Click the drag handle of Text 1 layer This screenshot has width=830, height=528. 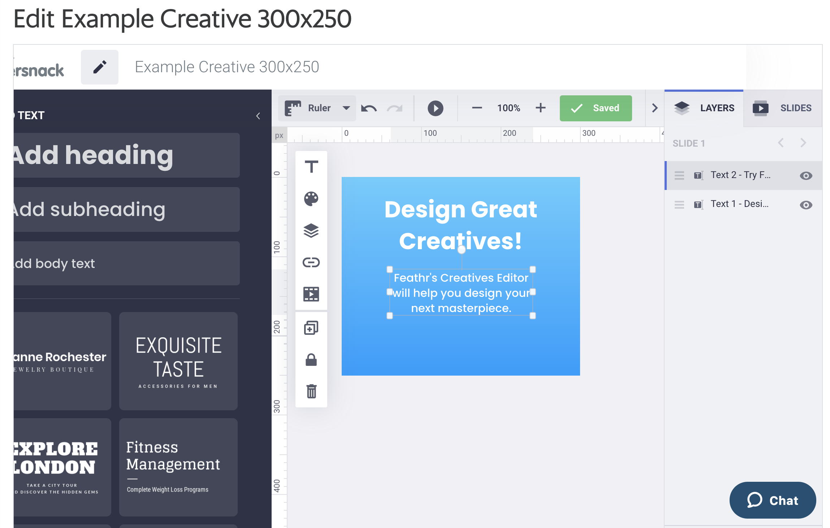click(x=679, y=205)
